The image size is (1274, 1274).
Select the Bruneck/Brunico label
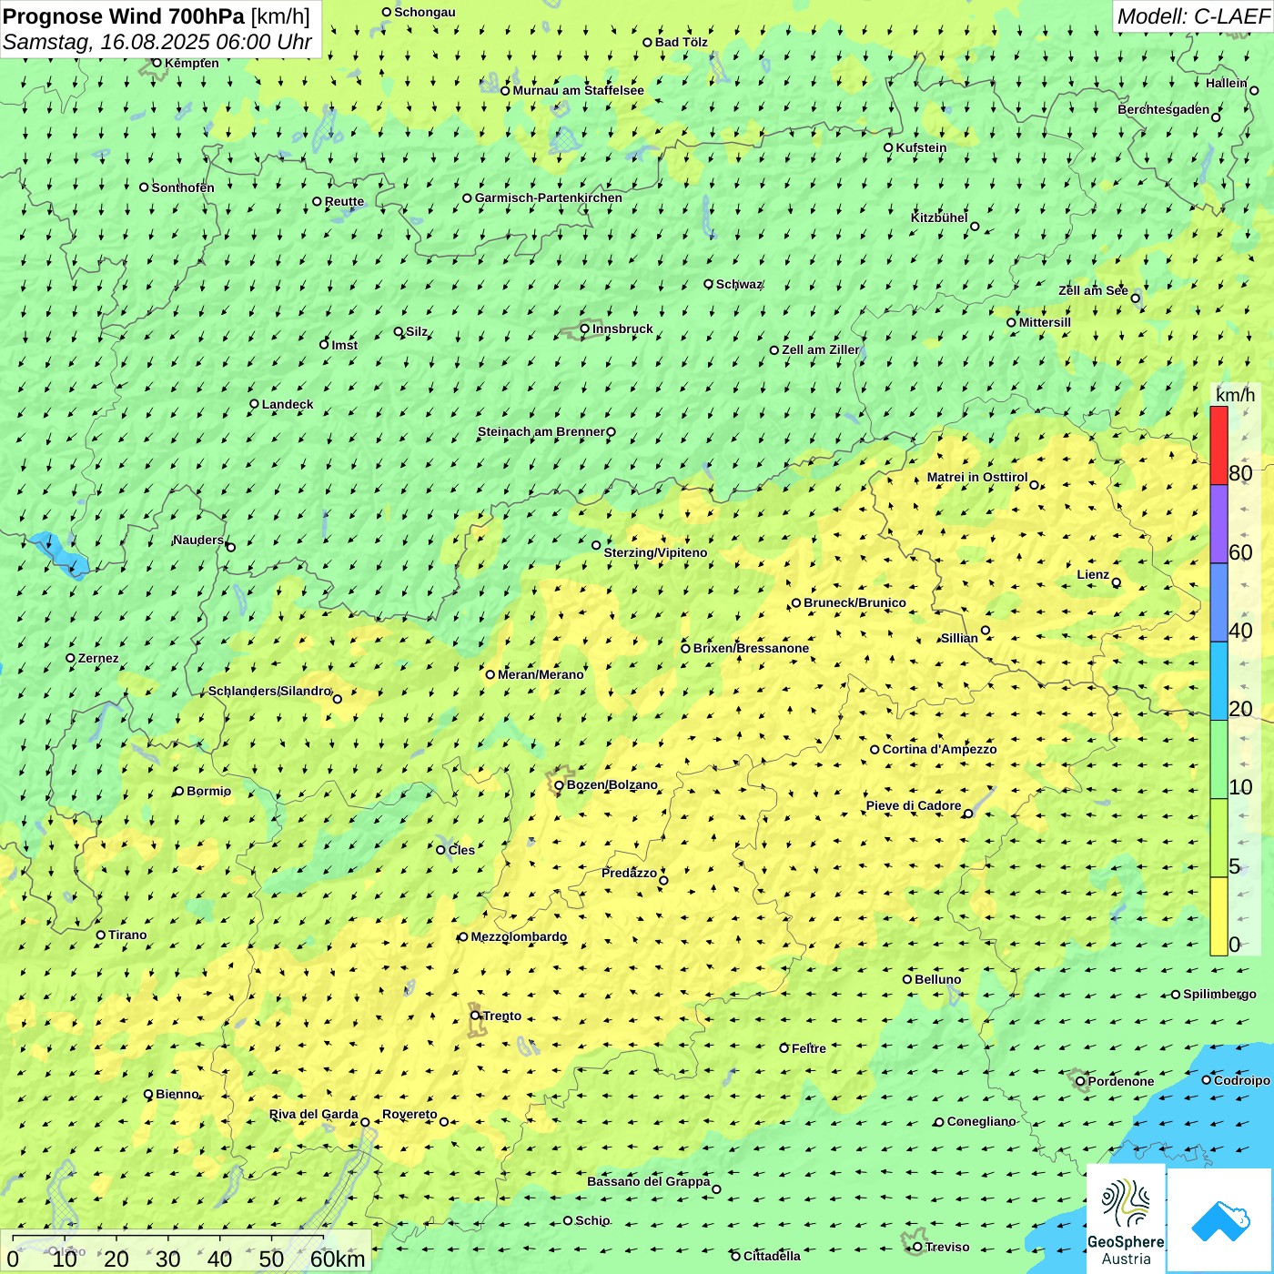click(x=854, y=602)
